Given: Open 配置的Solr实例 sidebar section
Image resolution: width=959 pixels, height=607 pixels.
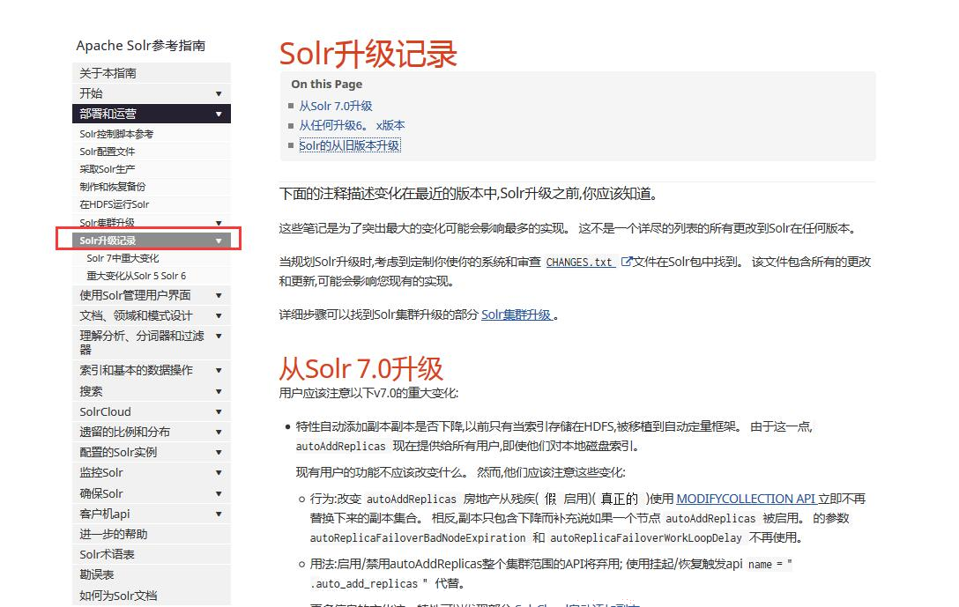Looking at the screenshot, I should 118,452.
